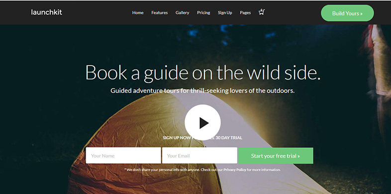Play the hero video
Viewport: 391px width, 194px height.
[202, 123]
